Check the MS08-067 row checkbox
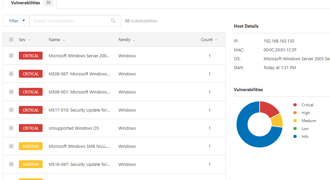 (x=11, y=74)
